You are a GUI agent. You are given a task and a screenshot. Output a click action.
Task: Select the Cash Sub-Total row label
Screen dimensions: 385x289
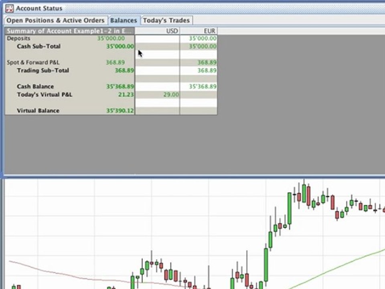tap(38, 47)
